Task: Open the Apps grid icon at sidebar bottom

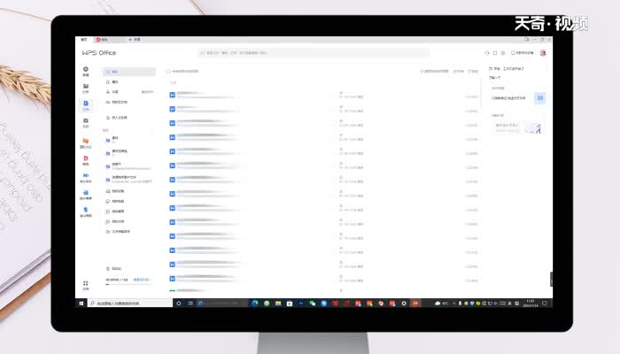Action: coord(86,285)
